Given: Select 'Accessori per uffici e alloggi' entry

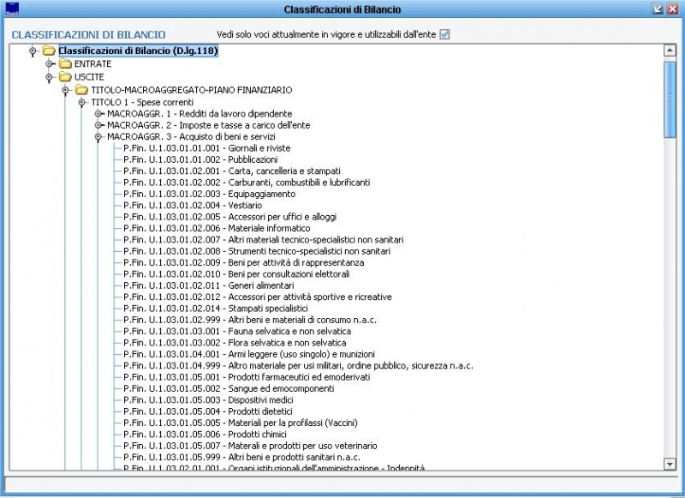Looking at the screenshot, I should click(x=229, y=217).
